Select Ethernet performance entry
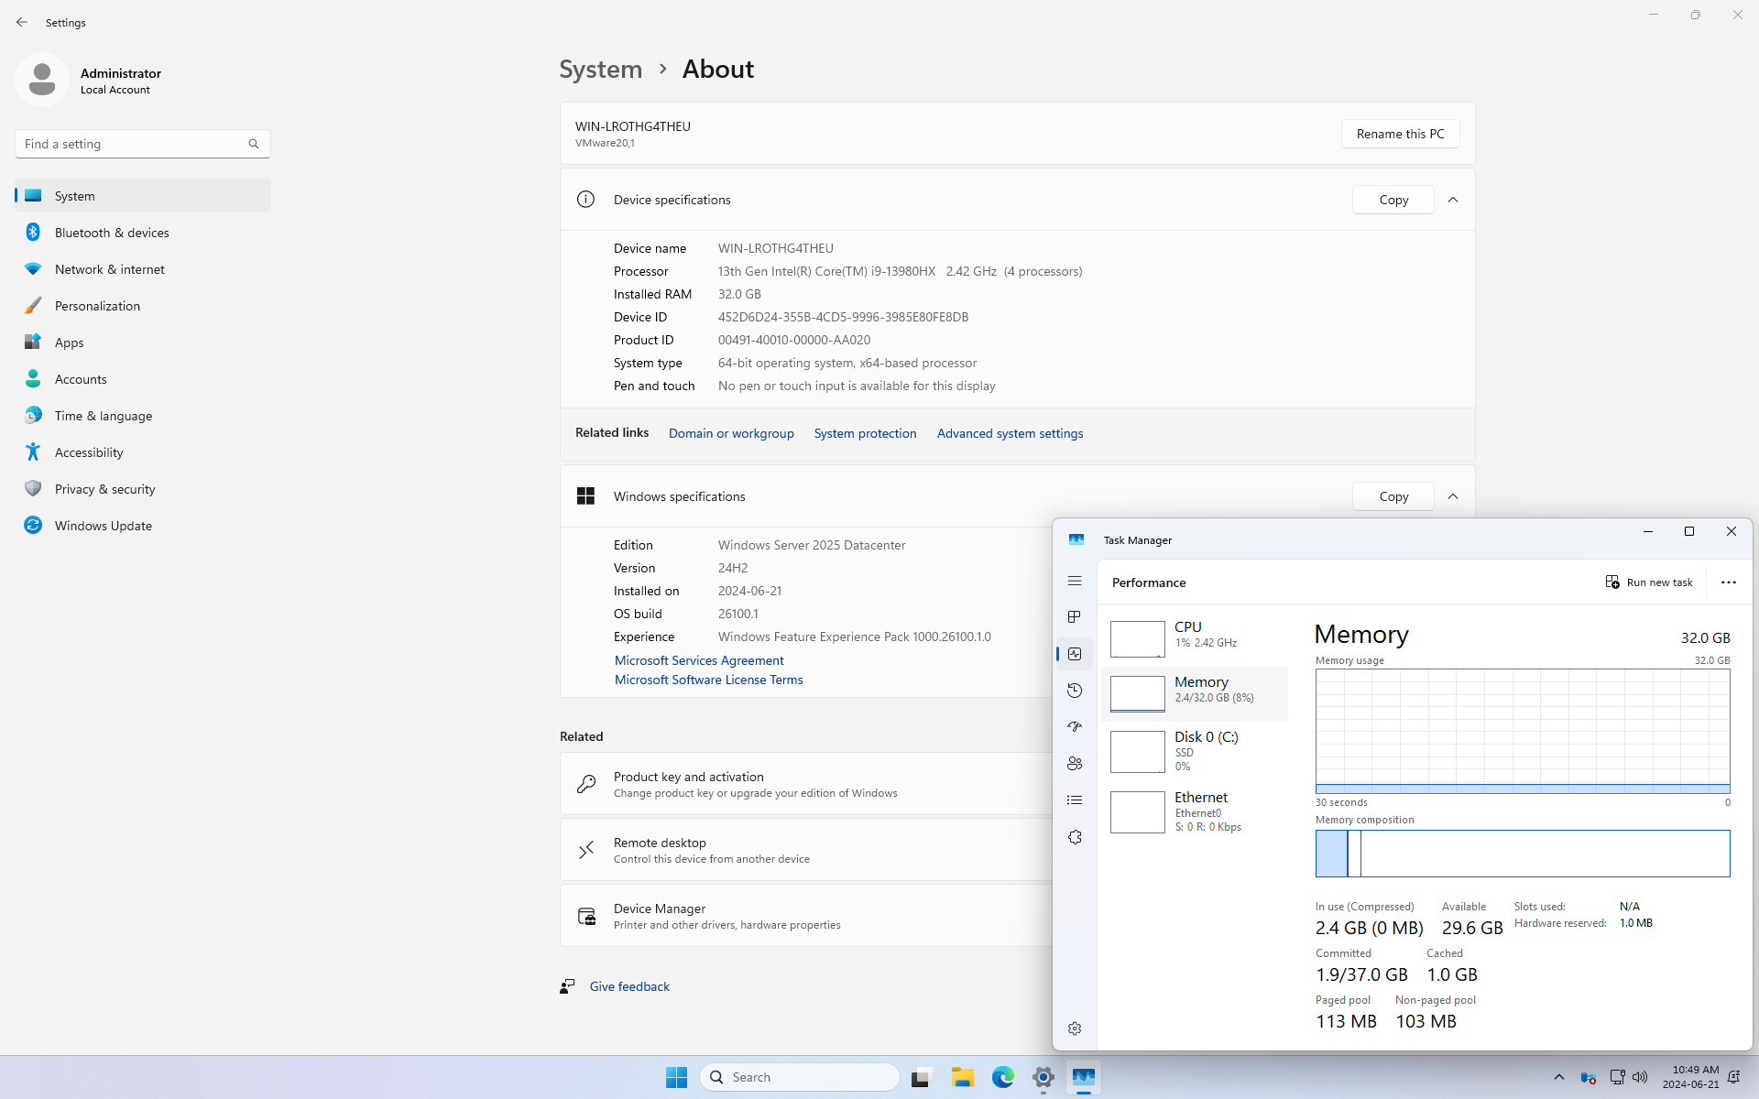 pyautogui.click(x=1195, y=811)
